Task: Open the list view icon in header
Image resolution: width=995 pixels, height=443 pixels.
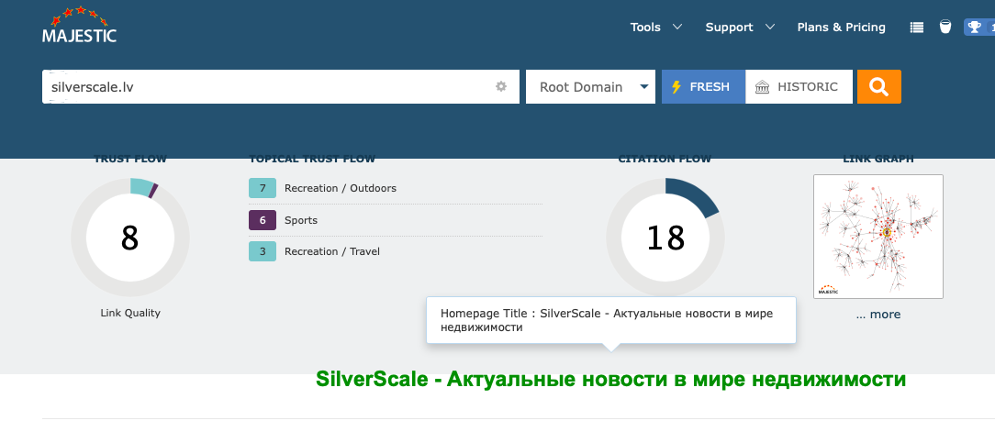Action: click(x=916, y=28)
